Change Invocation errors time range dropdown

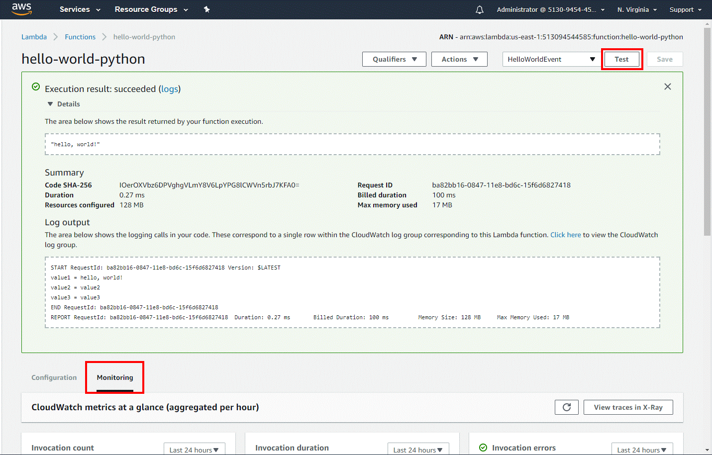tap(642, 450)
